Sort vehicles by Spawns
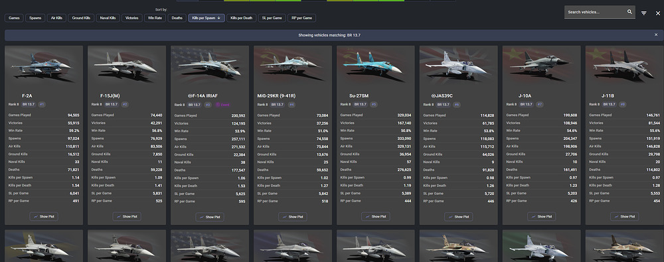664x262 pixels. (x=36, y=18)
